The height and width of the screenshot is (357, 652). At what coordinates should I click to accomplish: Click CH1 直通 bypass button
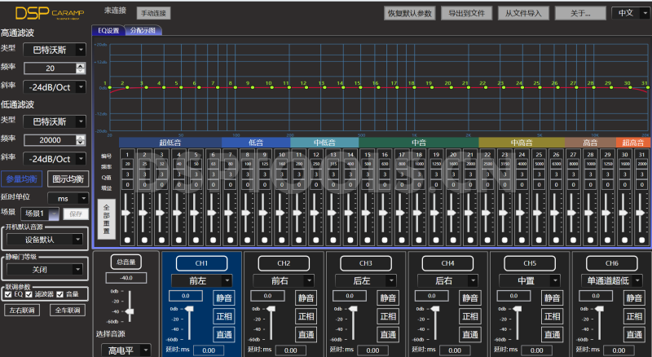(224, 334)
